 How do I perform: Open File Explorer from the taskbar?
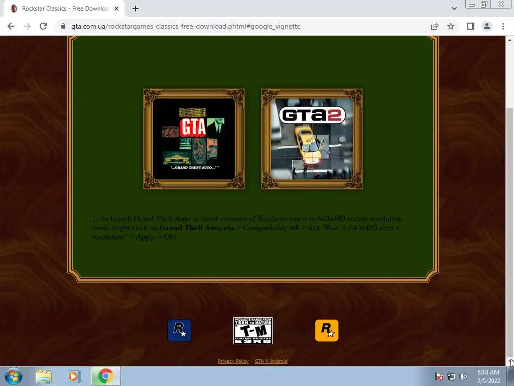pos(44,376)
